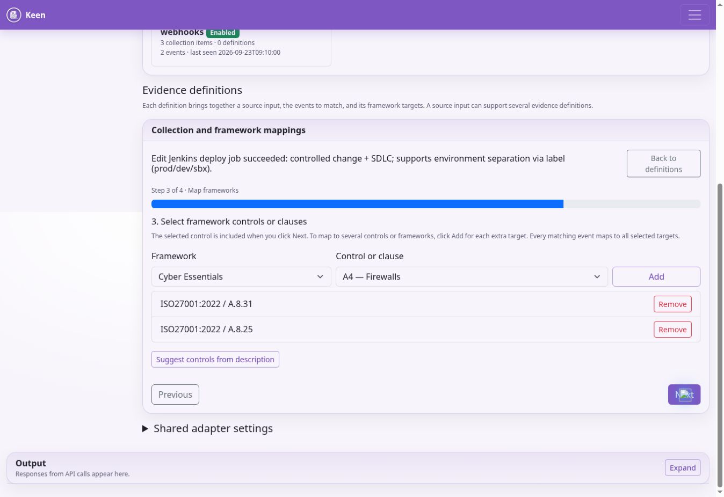The image size is (724, 497).
Task: Click the scrollbar up arrow
Action: [x=720, y=4]
